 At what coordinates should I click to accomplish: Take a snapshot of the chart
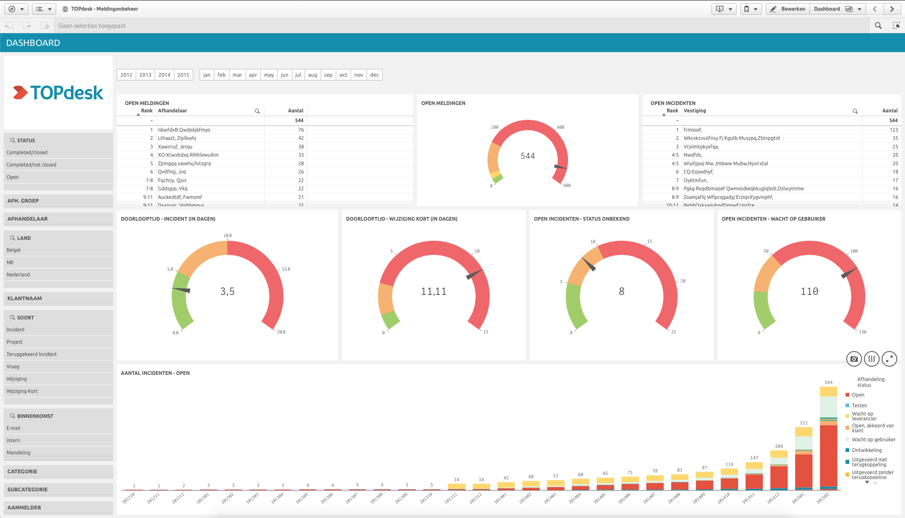[854, 359]
